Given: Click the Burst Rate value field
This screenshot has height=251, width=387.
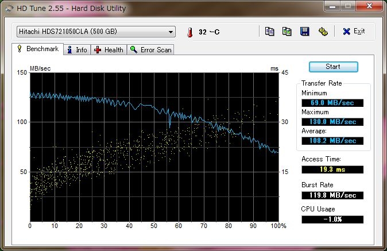Looking at the screenshot, I should tap(332, 195).
